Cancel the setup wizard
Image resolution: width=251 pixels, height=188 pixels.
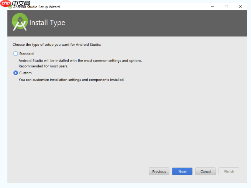click(x=206, y=171)
